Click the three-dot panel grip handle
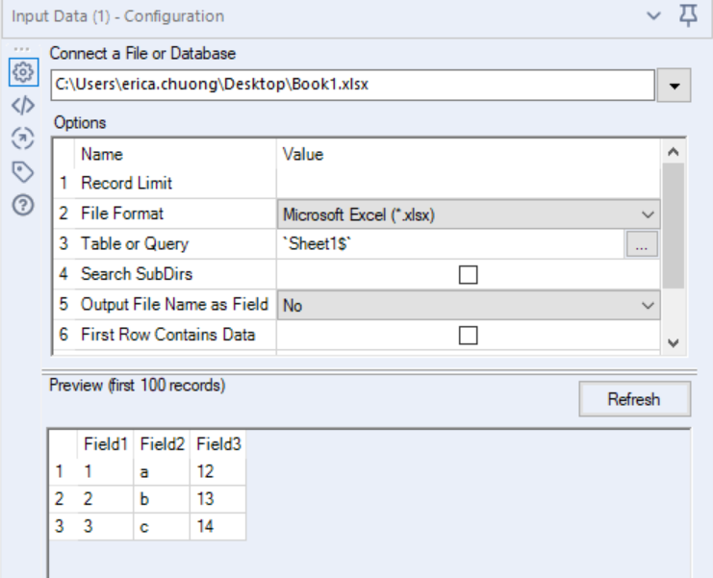This screenshot has width=713, height=578. click(x=21, y=49)
